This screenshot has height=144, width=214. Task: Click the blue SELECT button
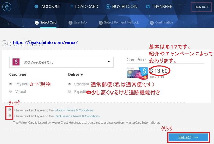188,137
